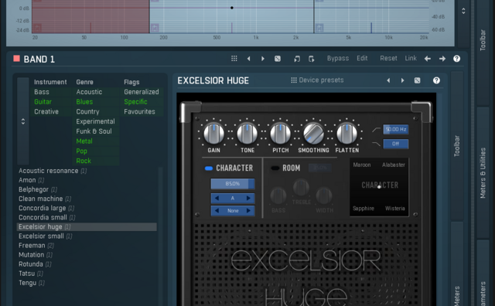The height and width of the screenshot is (306, 495).
Task: Open Excelsior Huge help question mark
Action: [436, 80]
